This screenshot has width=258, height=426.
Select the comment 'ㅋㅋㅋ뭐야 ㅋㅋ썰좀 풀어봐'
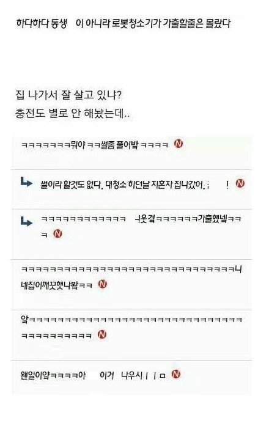click(95, 145)
